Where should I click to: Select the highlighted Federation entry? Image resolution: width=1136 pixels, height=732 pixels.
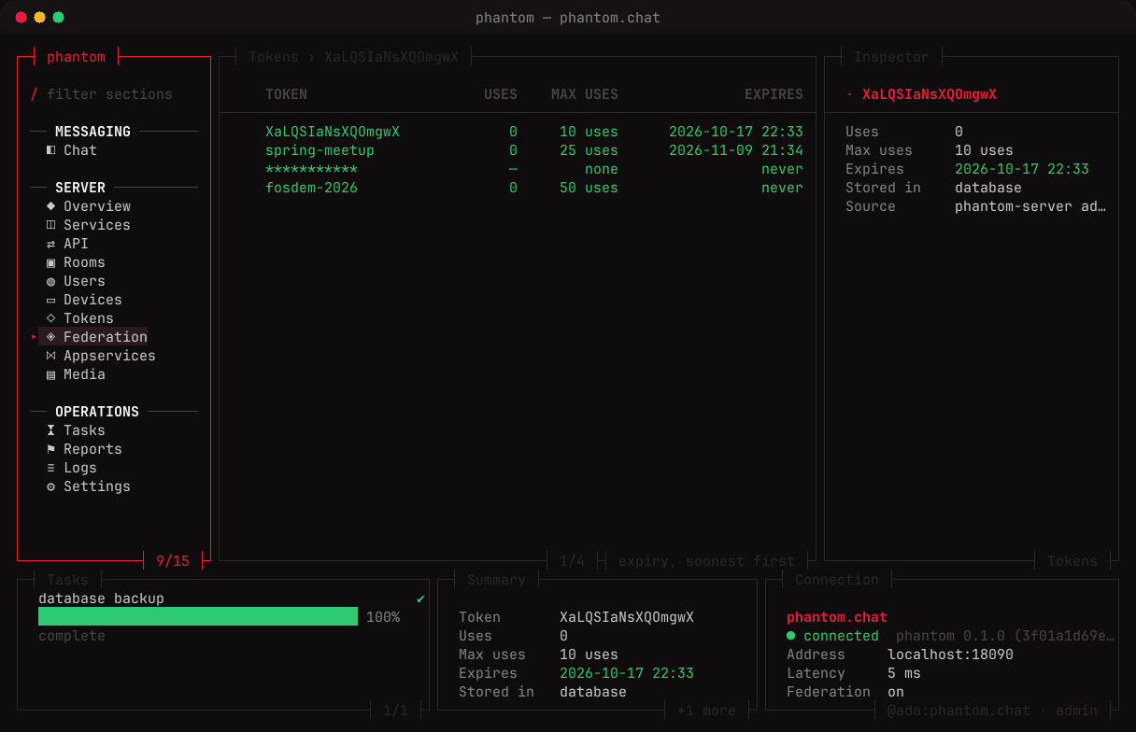pos(92,337)
